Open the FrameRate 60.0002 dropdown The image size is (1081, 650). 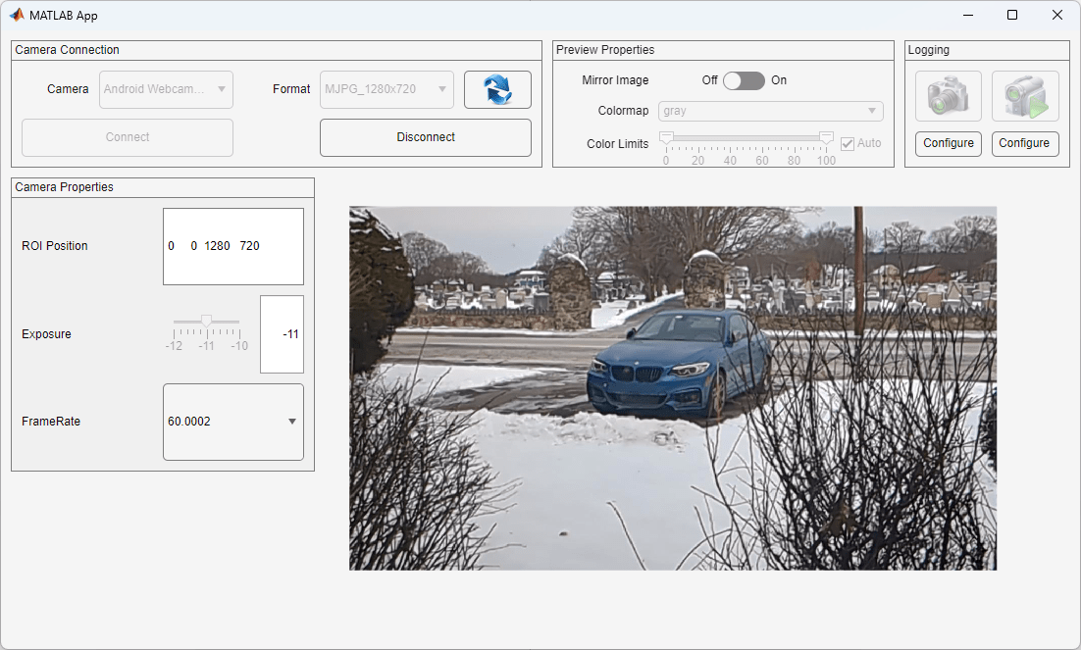coord(232,422)
